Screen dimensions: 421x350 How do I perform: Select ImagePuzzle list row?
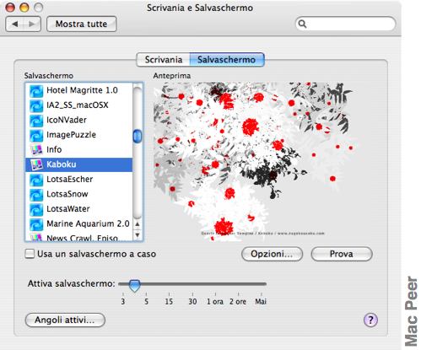click(78, 135)
